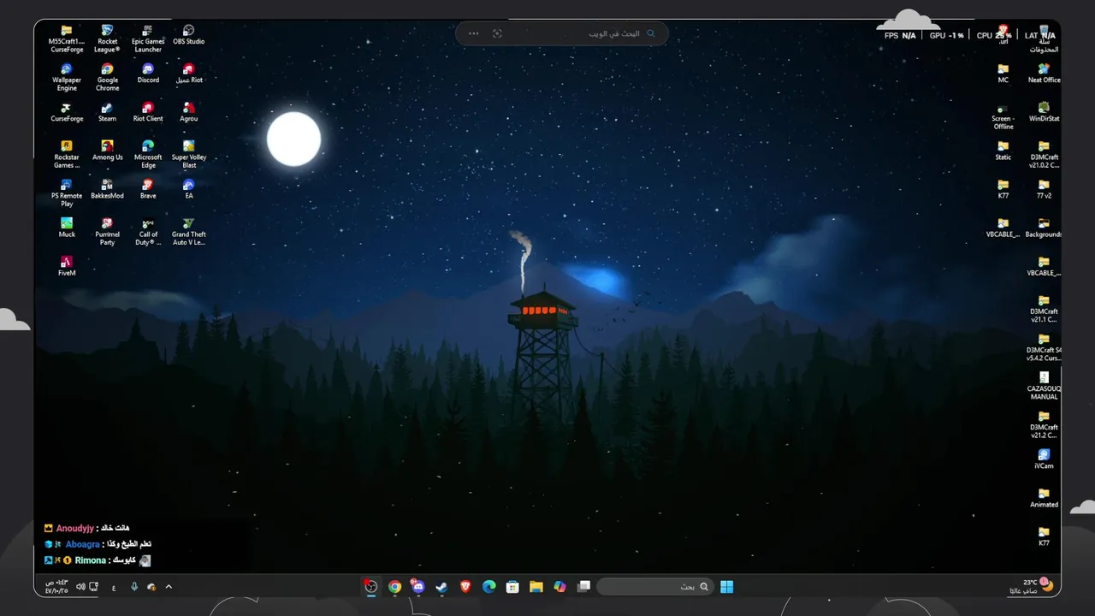Image resolution: width=1095 pixels, height=616 pixels.
Task: Open the Rockstar Games launcher shortcut
Action: (x=67, y=155)
